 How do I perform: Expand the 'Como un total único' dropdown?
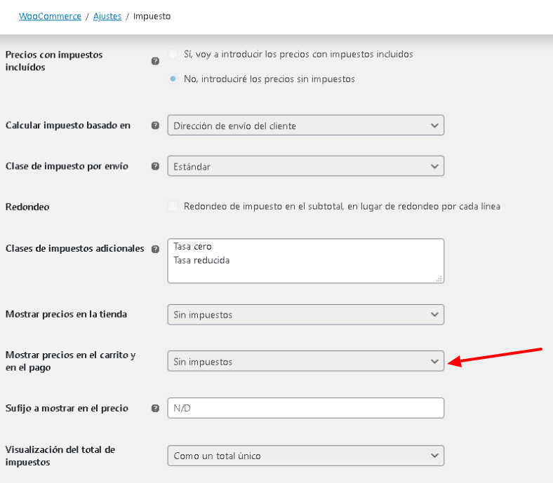click(x=306, y=456)
